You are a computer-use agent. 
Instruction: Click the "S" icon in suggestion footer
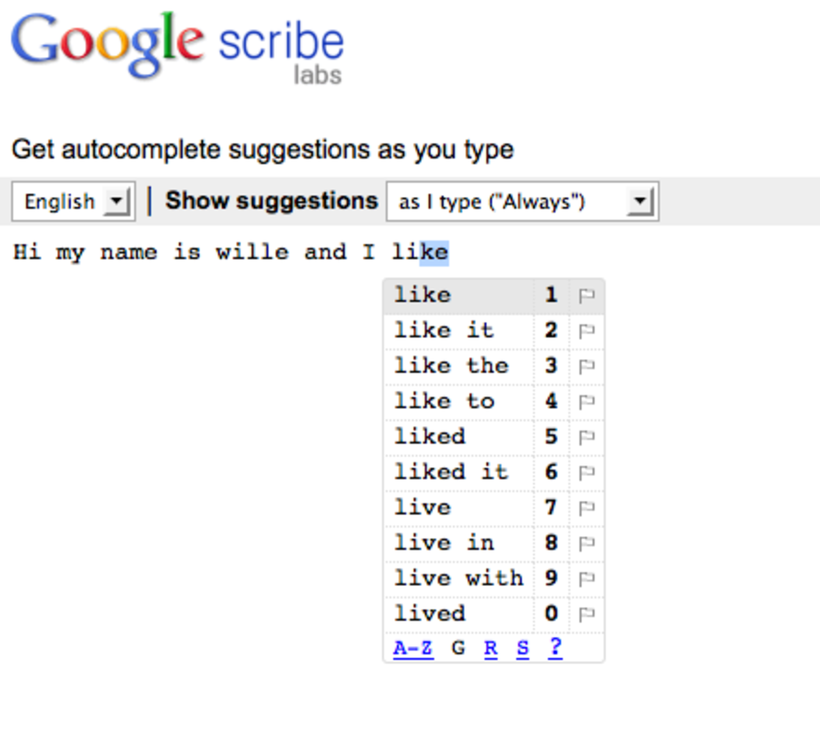tap(523, 648)
